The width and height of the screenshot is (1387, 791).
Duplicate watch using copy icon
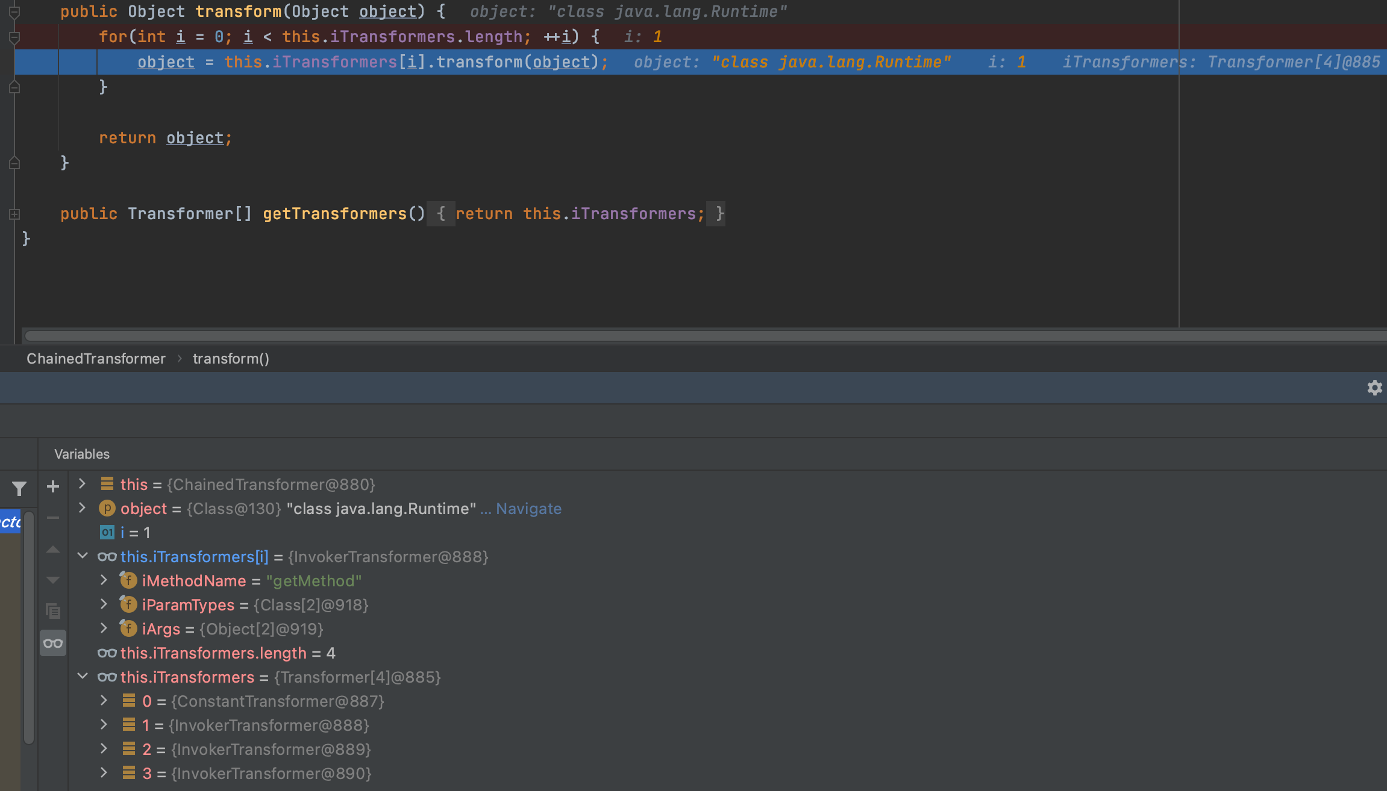pyautogui.click(x=53, y=612)
